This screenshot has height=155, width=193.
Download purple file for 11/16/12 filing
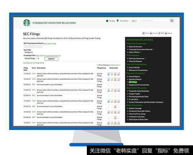tap(118, 112)
